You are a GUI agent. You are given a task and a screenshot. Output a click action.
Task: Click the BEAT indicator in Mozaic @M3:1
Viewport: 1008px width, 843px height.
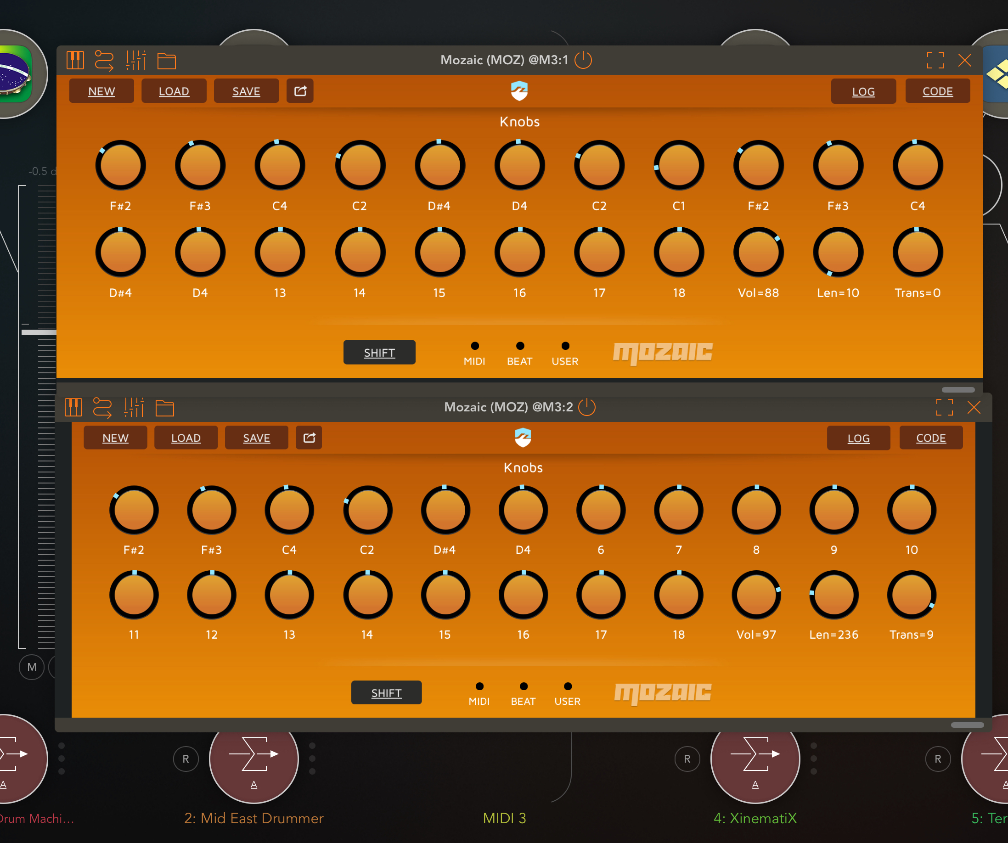pos(520,346)
